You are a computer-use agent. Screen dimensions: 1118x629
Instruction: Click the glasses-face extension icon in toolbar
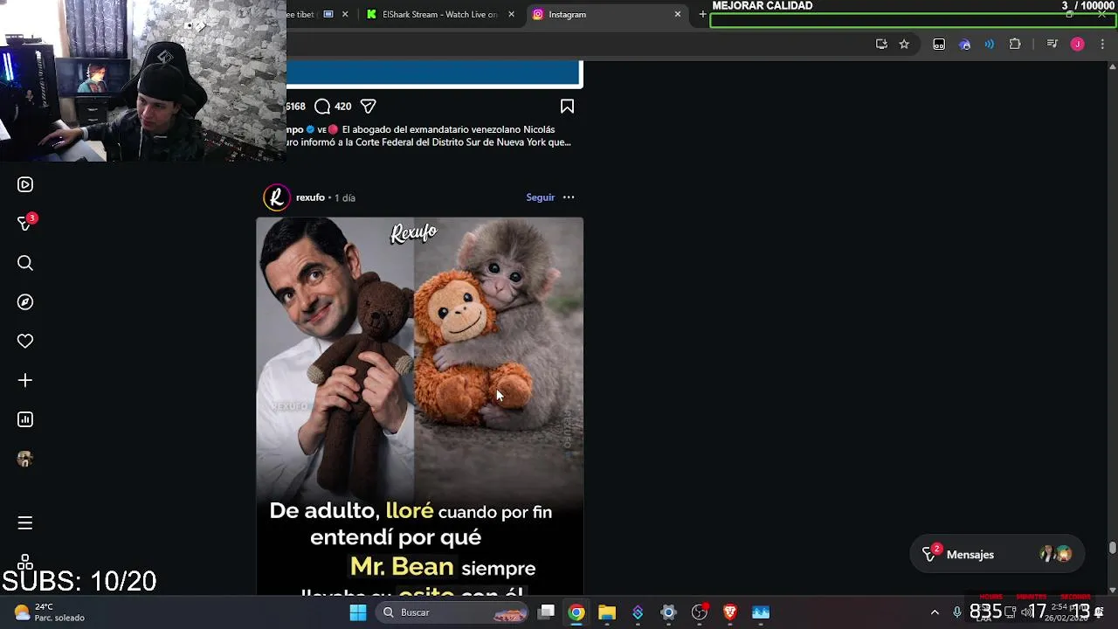[x=939, y=44]
